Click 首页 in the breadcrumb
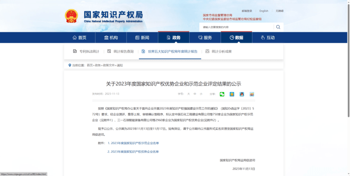 point(90,66)
